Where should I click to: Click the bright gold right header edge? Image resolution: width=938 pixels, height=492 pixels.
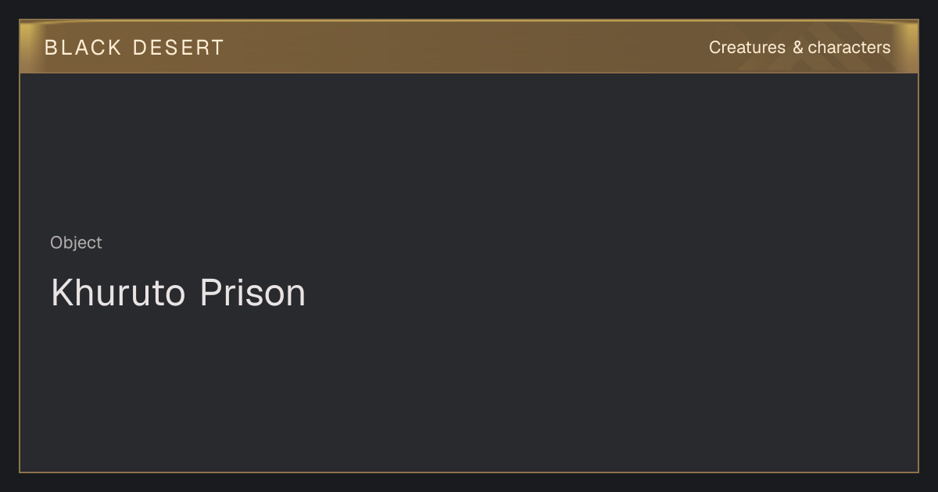(x=910, y=47)
